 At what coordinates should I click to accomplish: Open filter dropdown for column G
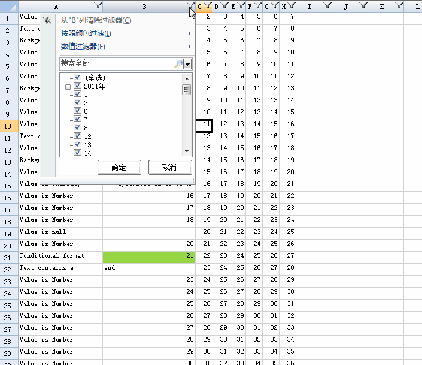pyautogui.click(x=275, y=5)
